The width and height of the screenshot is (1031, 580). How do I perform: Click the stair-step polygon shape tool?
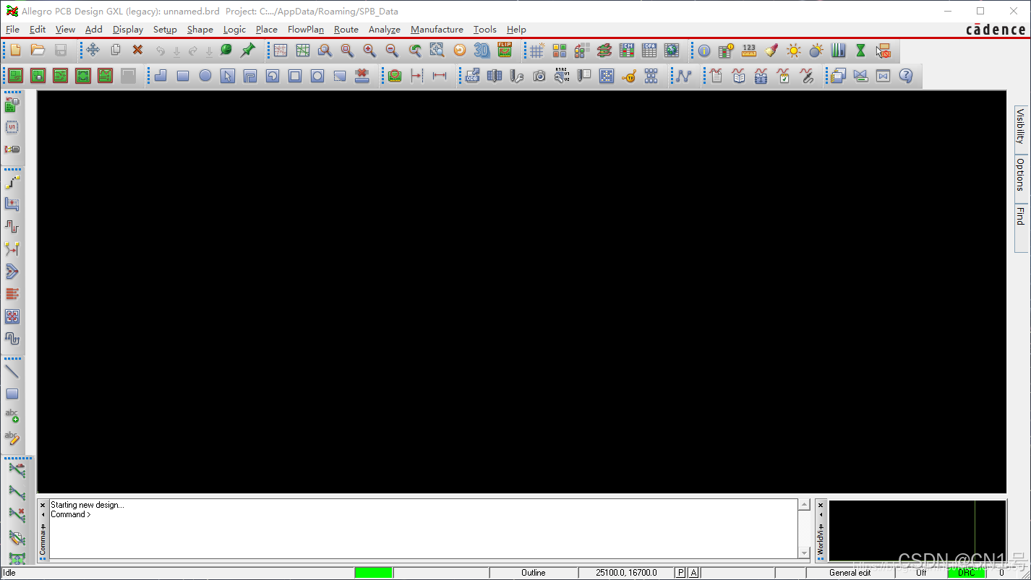pos(161,75)
